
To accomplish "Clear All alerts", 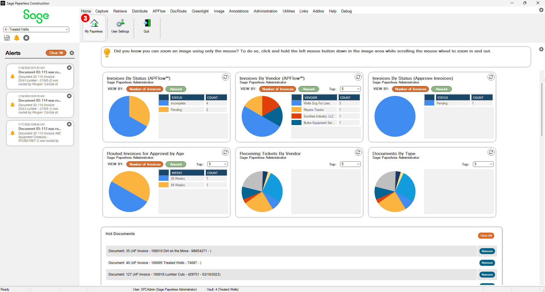I will (x=56, y=53).
